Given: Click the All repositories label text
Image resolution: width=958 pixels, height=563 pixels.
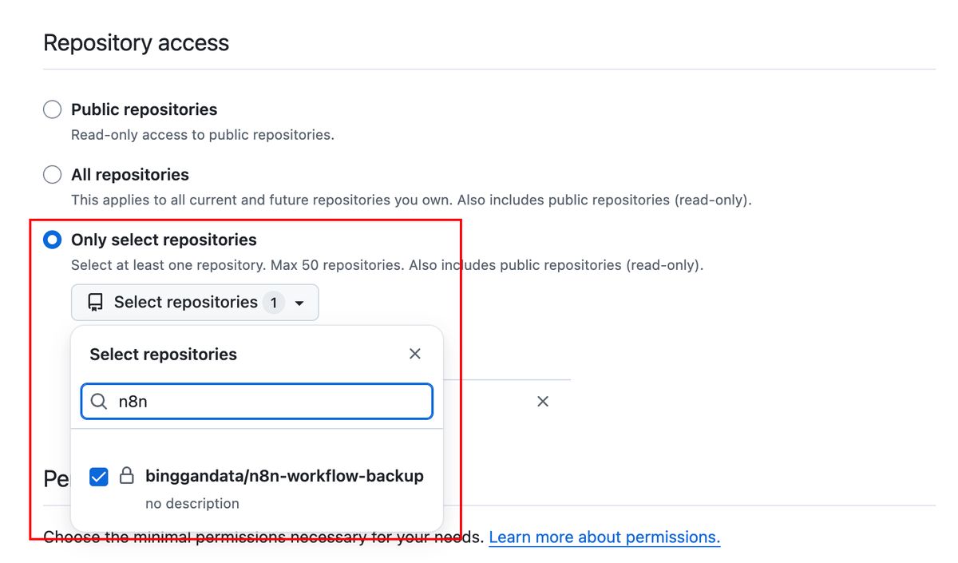Looking at the screenshot, I should click(130, 175).
